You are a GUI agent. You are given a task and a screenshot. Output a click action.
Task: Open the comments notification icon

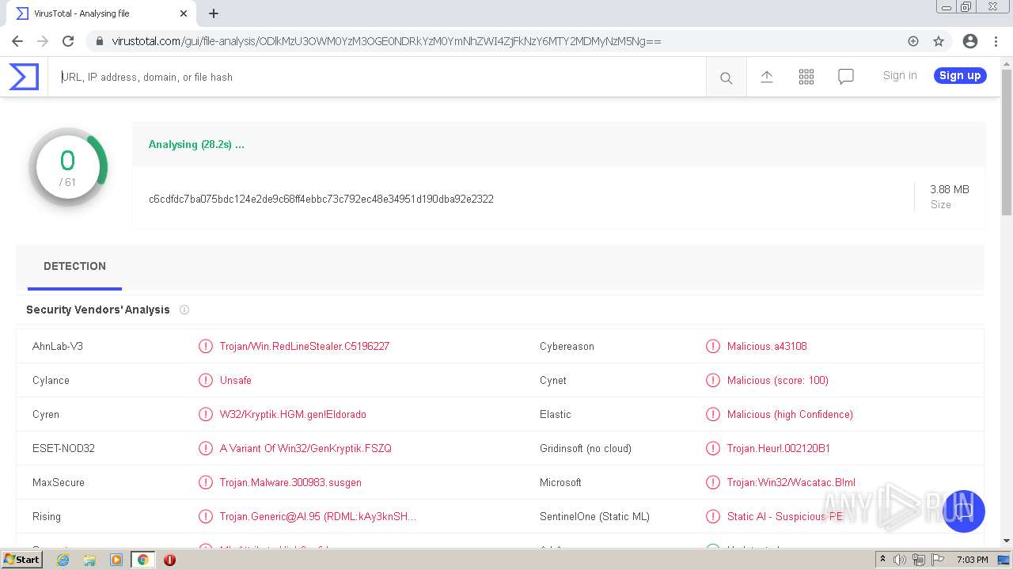pos(845,77)
